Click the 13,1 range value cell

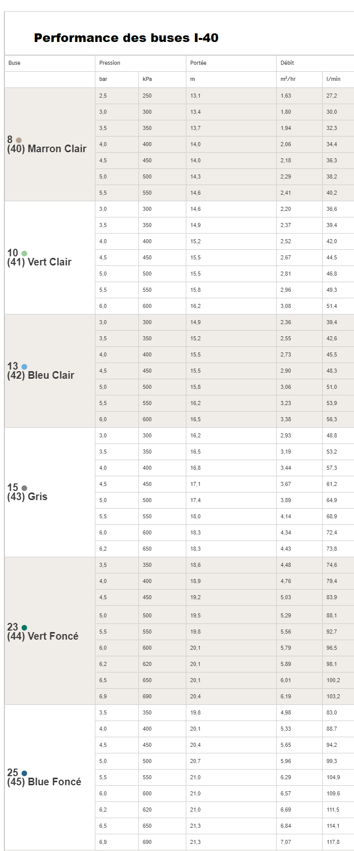click(x=195, y=96)
